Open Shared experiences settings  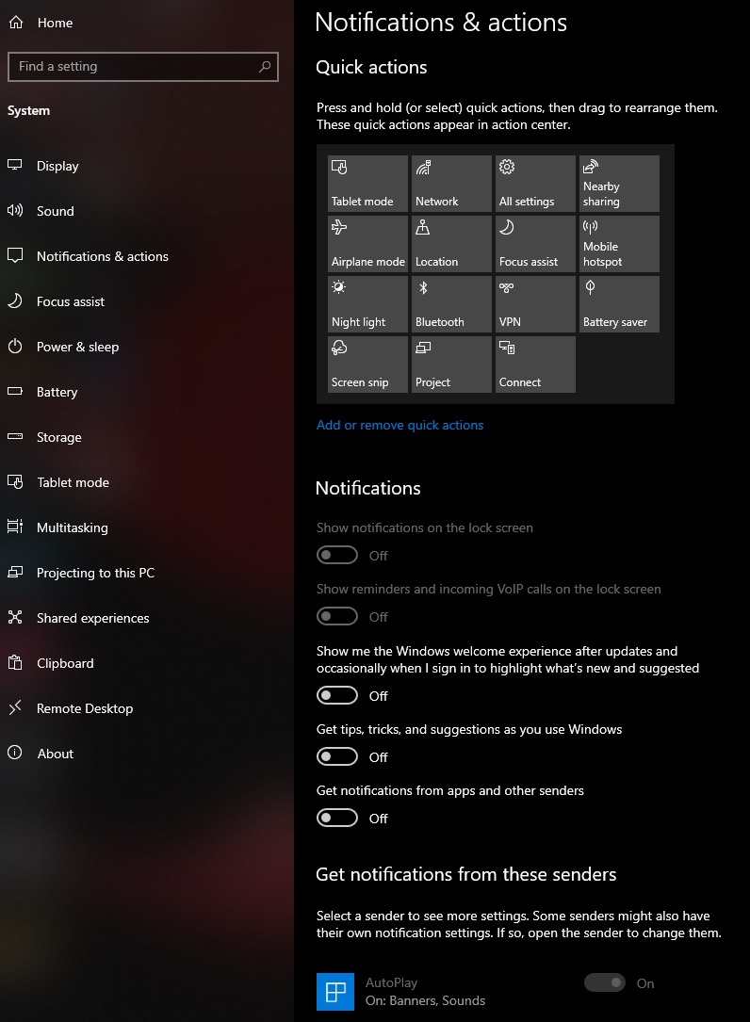click(147, 618)
